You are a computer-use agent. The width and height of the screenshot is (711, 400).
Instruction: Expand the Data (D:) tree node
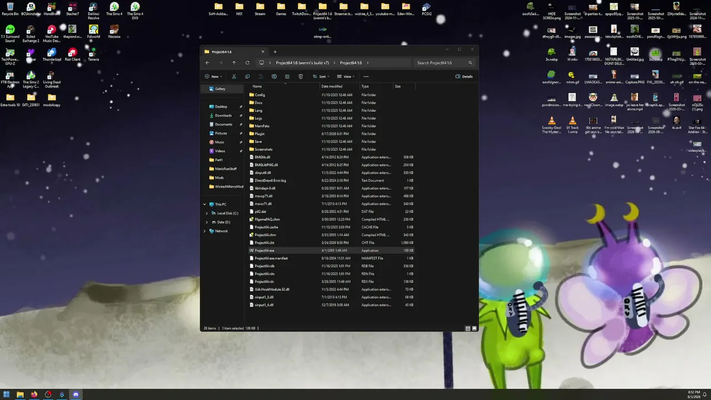click(207, 222)
